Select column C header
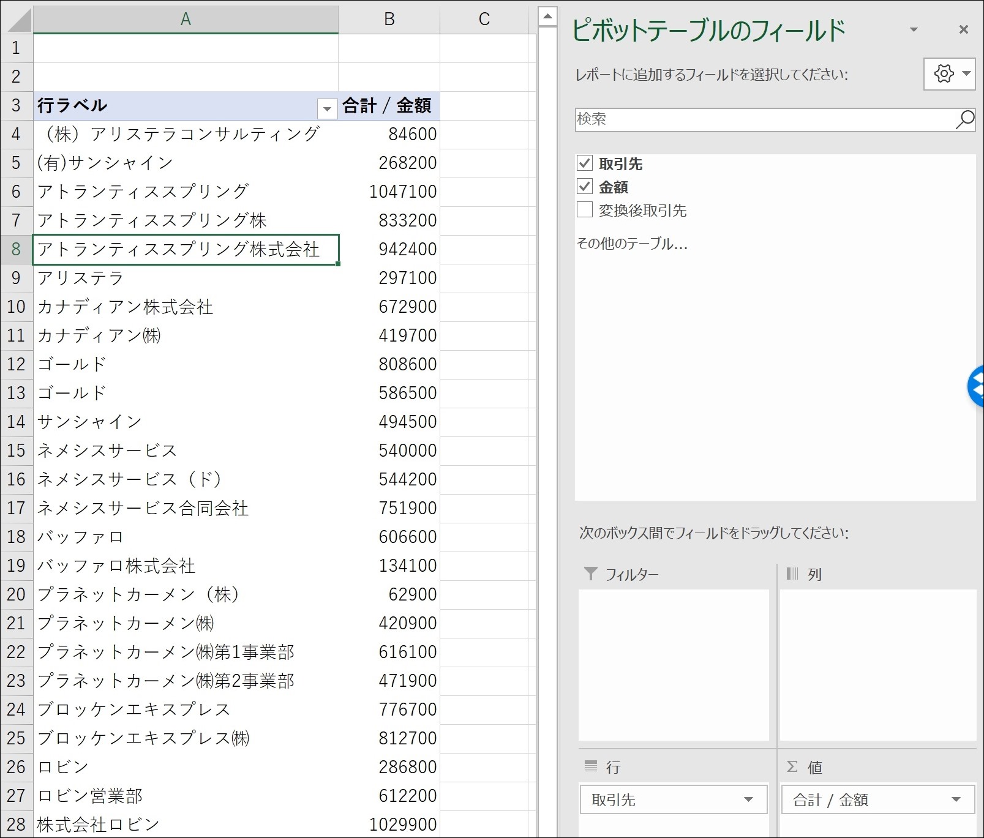Screen dimensions: 984x838 coord(484,19)
